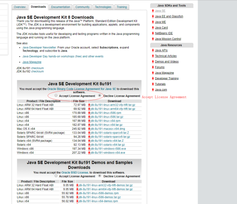The height and width of the screenshot is (204, 237).
Task: Click arrow icon beside Tutorials
Action: pyautogui.click(x=153, y=84)
